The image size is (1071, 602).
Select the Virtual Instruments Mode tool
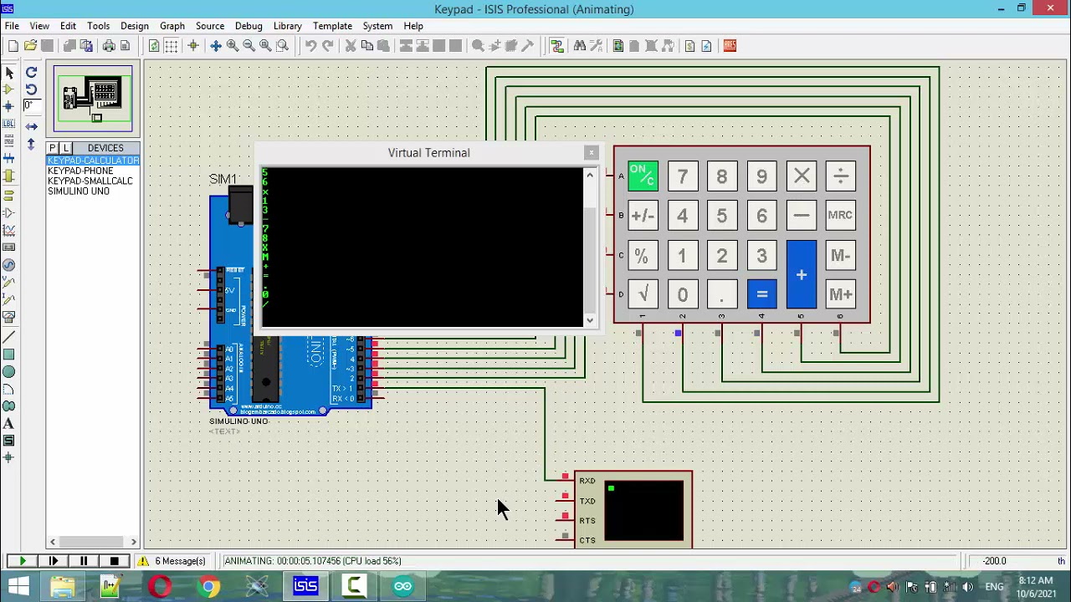pos(9,317)
